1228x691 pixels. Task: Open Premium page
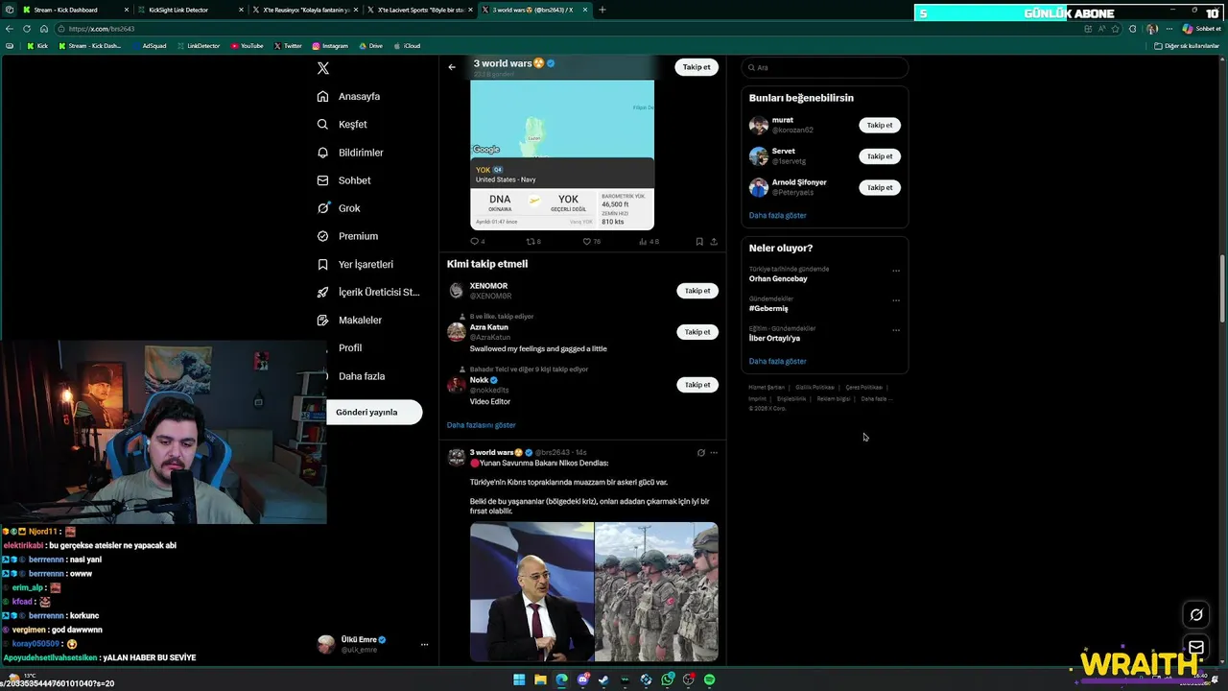[347, 236]
